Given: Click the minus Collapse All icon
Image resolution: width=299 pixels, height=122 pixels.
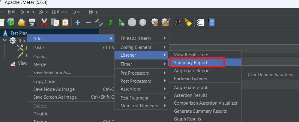Looking at the screenshot, I should (x=88, y=22).
